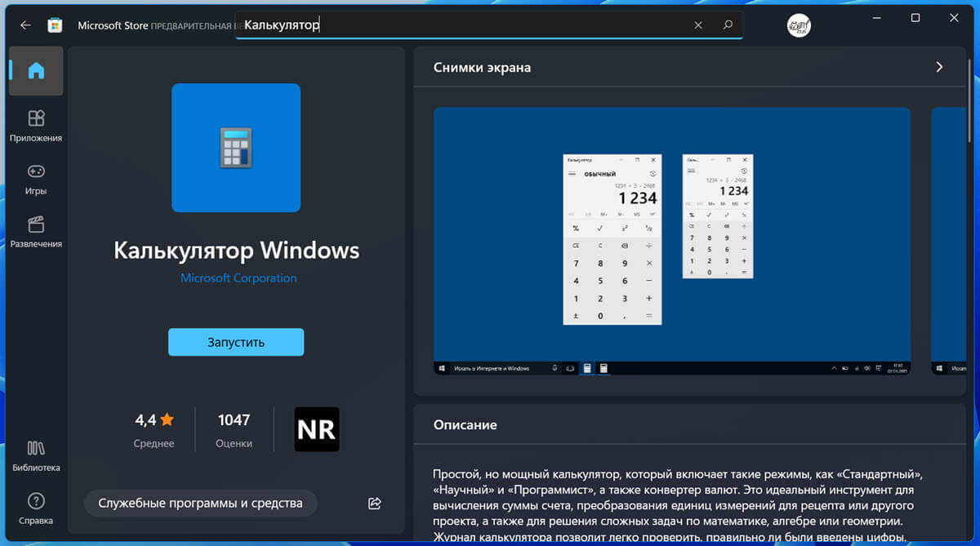Screen dimensions: 980x546
Task: Open the Home page in sidebar
Action: point(36,71)
